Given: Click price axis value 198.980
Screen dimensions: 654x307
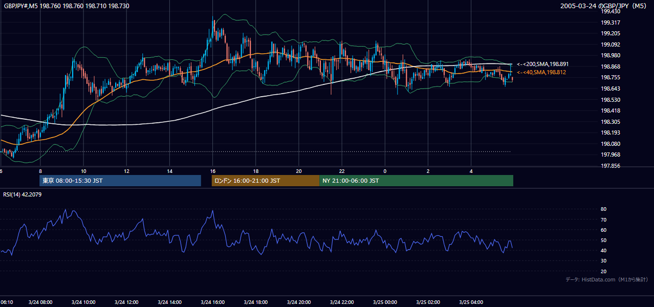Looking at the screenshot, I should coord(611,56).
